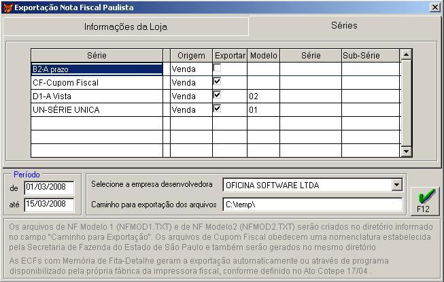Select the B2-A prazo series row

(97, 69)
